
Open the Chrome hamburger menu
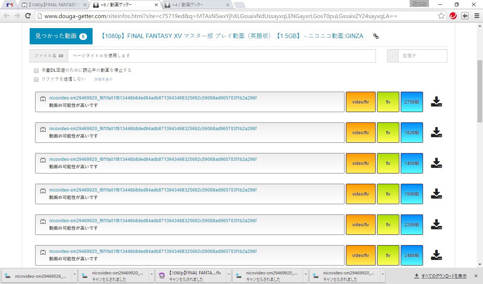[x=477, y=16]
